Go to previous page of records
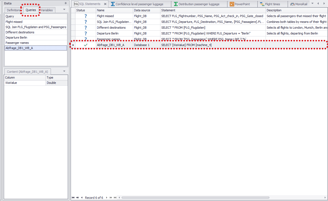328x201 pixels. coord(78,197)
